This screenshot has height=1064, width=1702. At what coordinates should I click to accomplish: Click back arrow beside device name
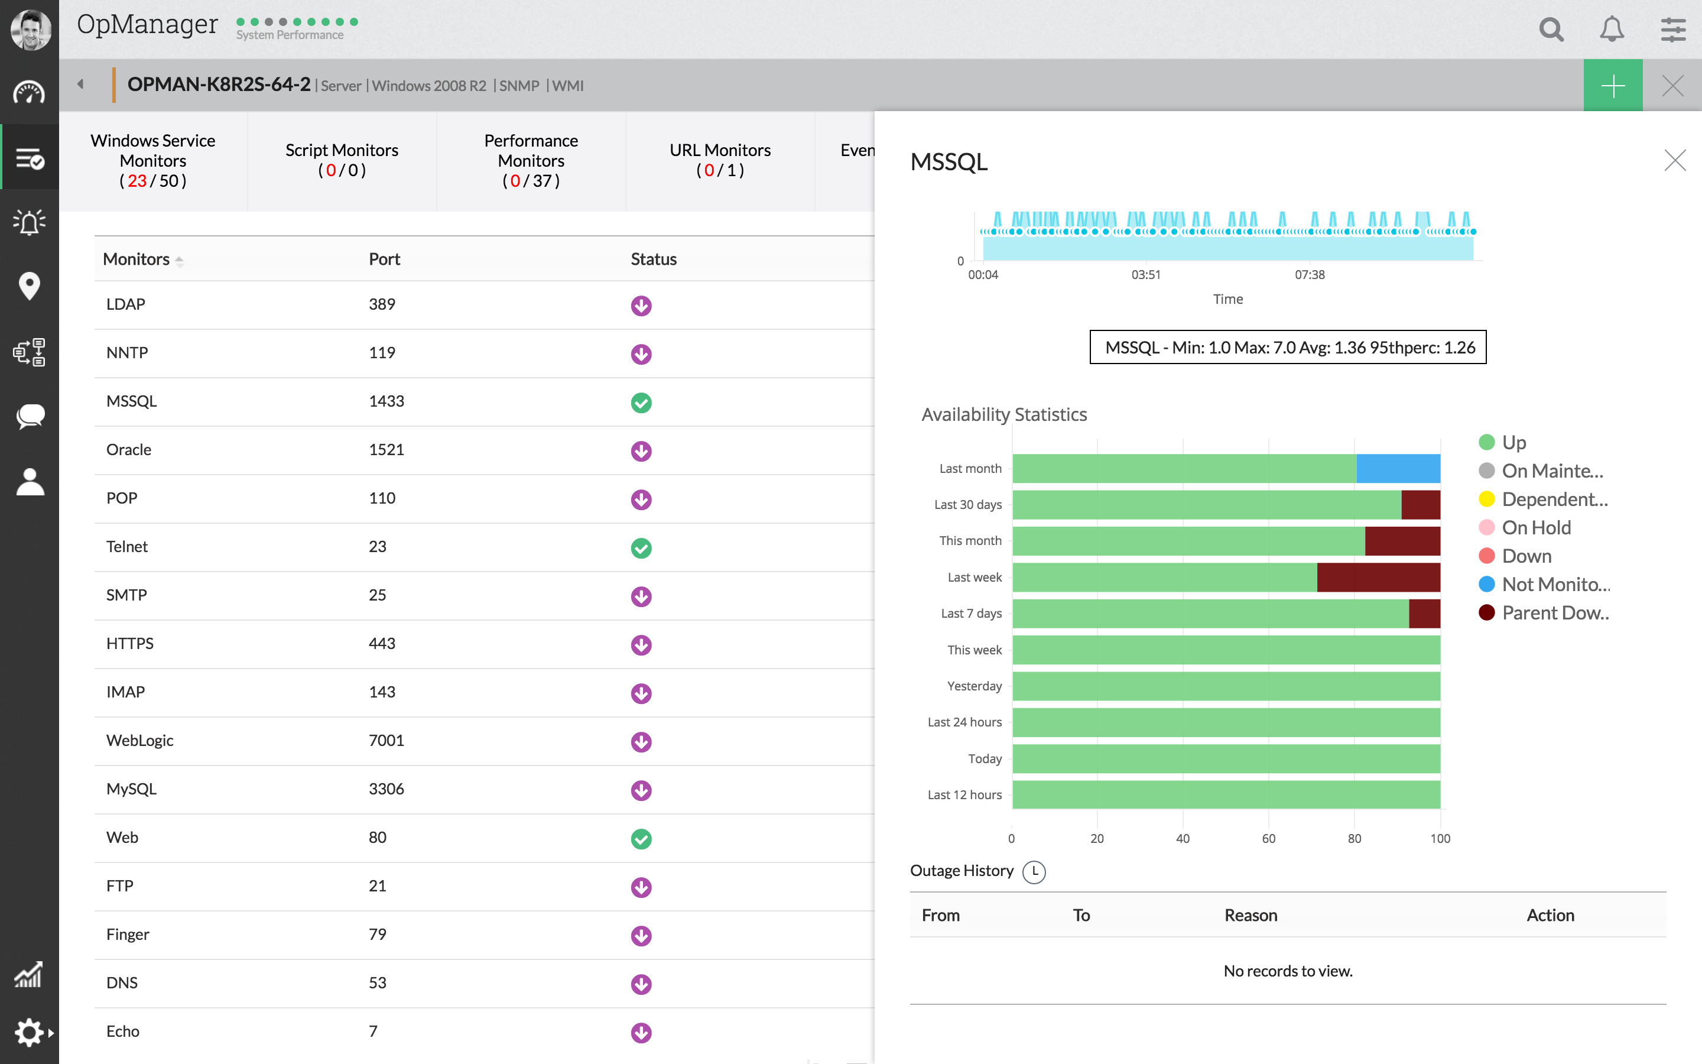[80, 85]
